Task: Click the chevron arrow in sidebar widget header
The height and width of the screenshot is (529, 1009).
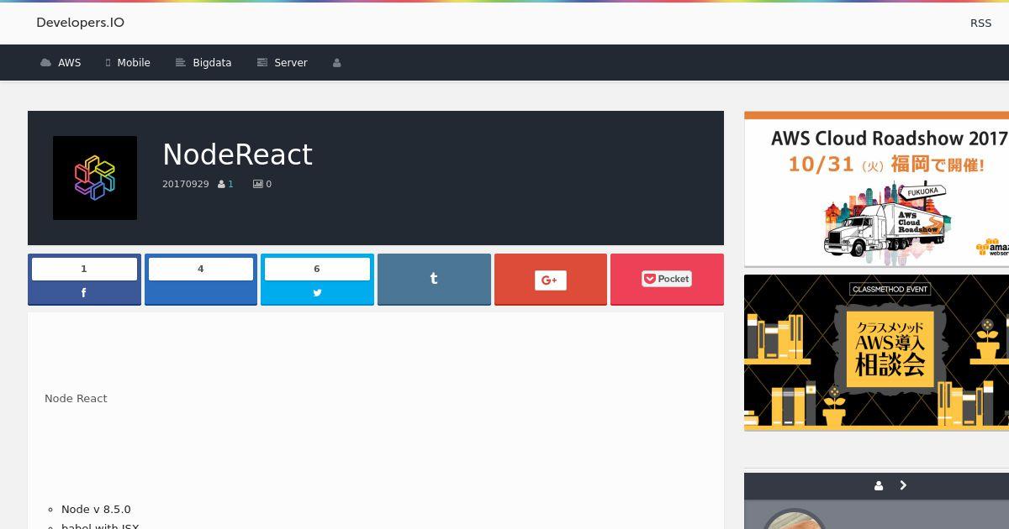Action: pyautogui.click(x=903, y=485)
